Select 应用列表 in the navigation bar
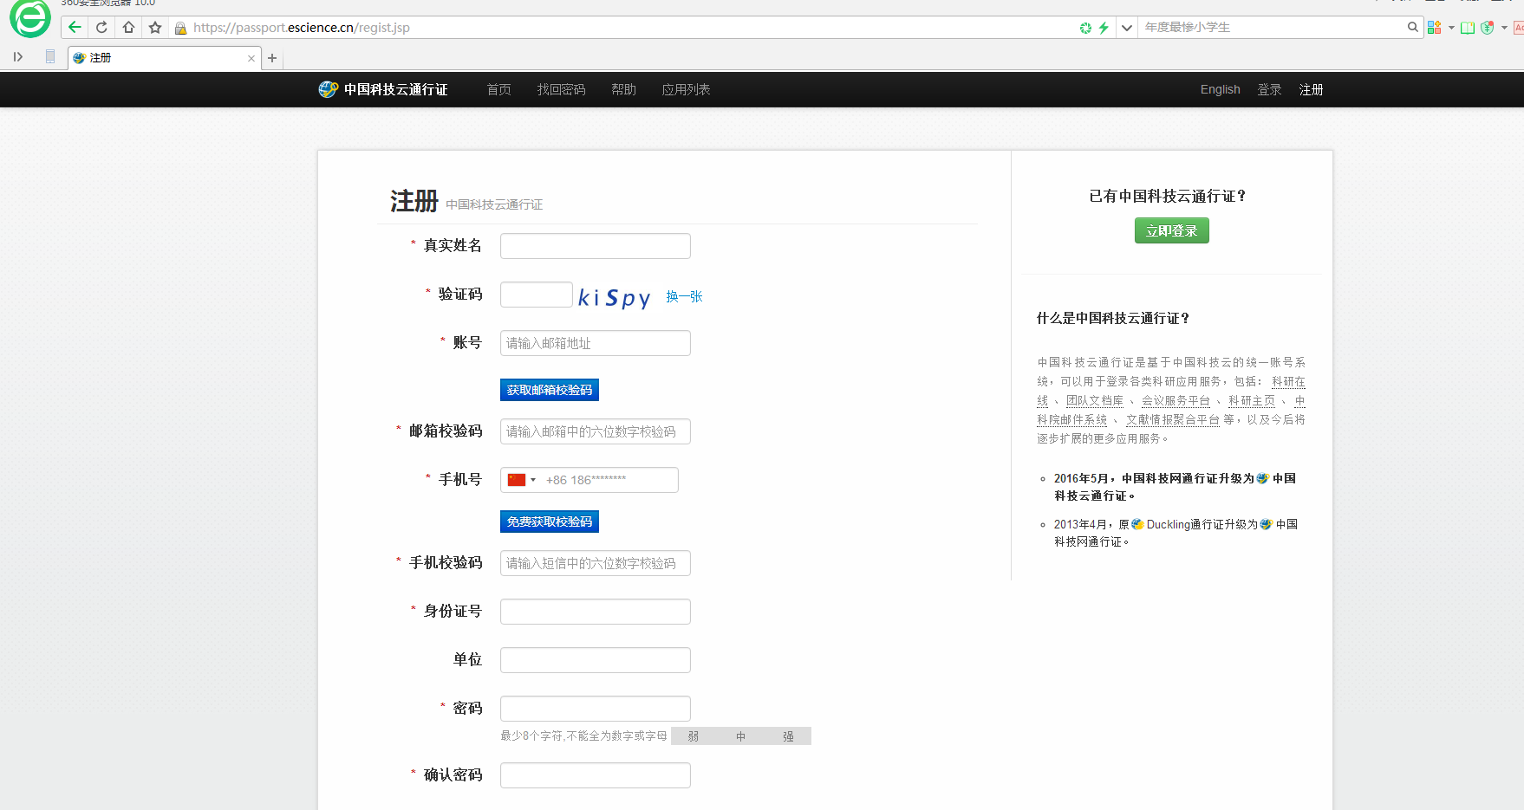Image resolution: width=1524 pixels, height=810 pixels. (x=686, y=90)
